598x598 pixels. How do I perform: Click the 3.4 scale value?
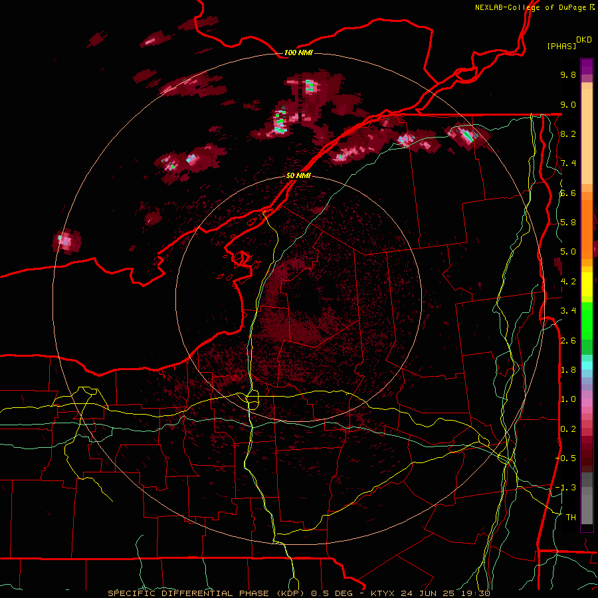click(568, 311)
